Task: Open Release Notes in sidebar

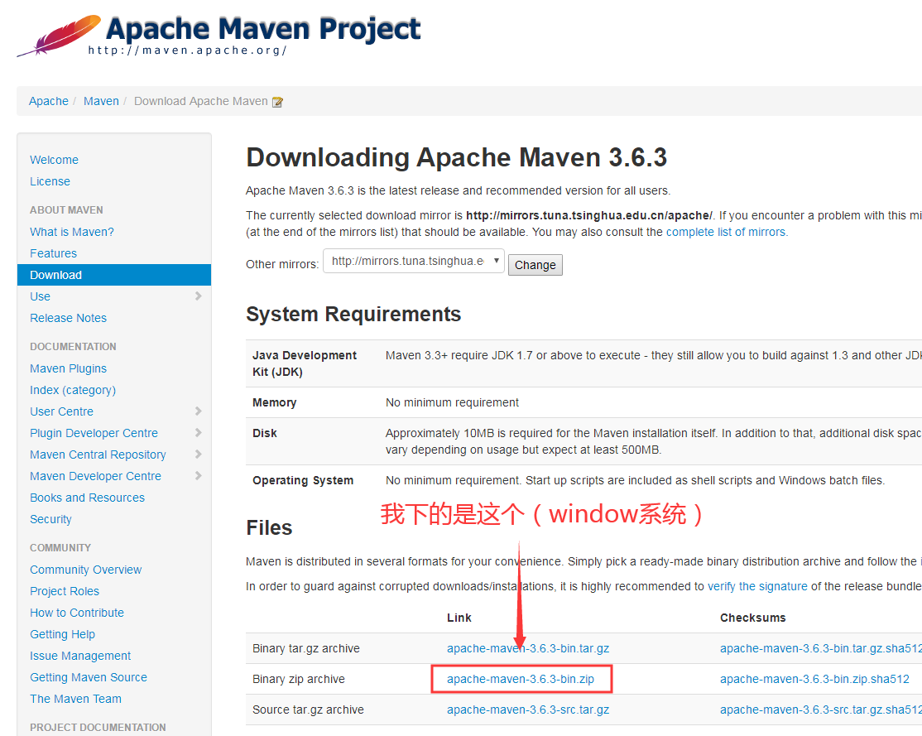Action: click(68, 318)
